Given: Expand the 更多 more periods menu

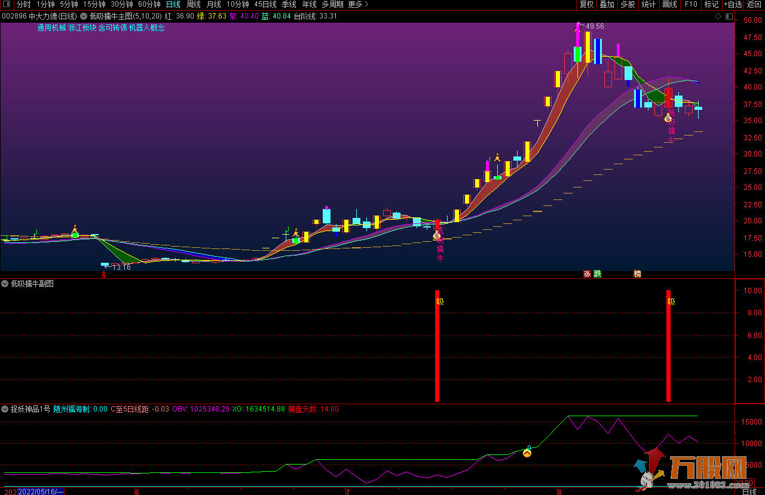Looking at the screenshot, I should tap(358, 4).
